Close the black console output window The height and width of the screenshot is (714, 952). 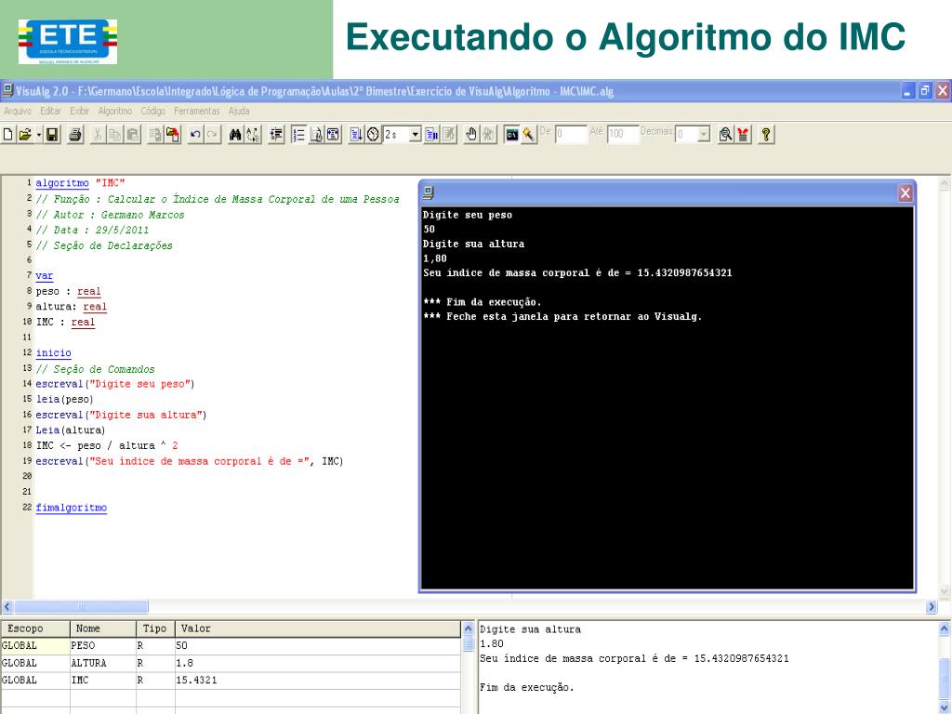[x=906, y=193]
